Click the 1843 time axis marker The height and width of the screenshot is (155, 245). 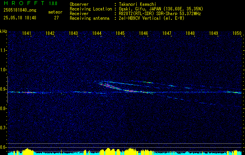pyautogui.click(x=74, y=33)
